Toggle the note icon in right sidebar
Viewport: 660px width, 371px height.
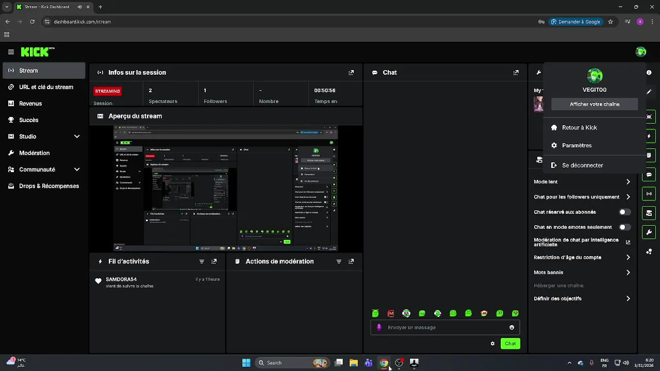pos(649,155)
